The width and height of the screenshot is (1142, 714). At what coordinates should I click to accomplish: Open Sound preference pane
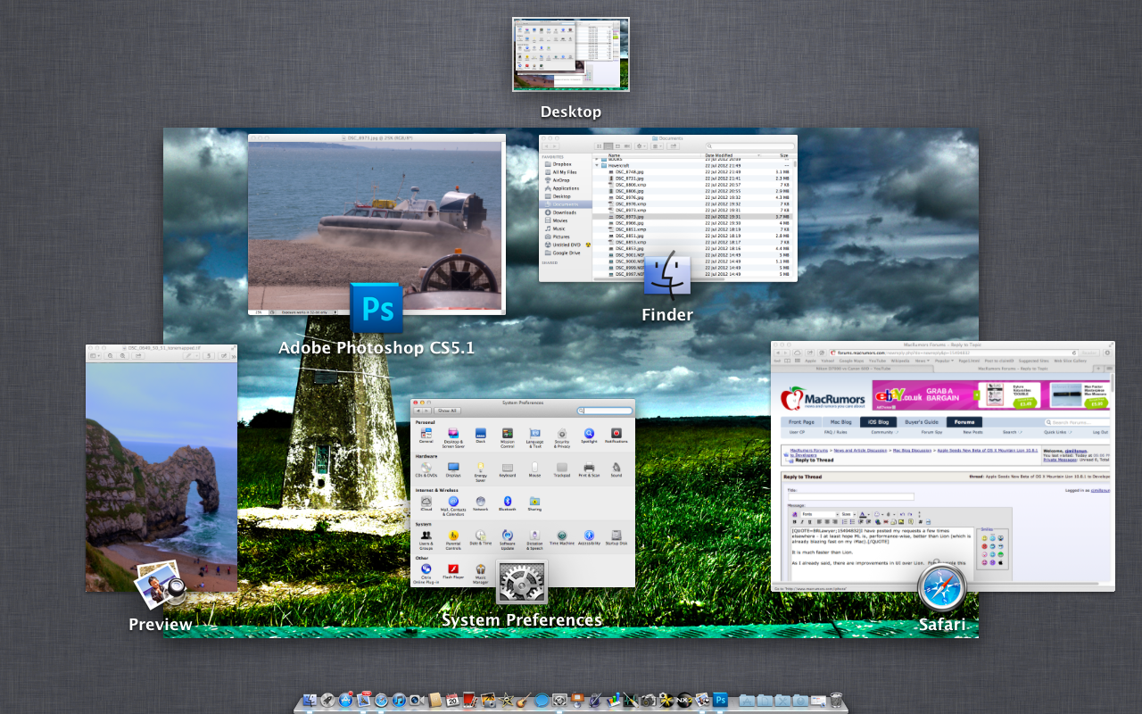pos(617,469)
